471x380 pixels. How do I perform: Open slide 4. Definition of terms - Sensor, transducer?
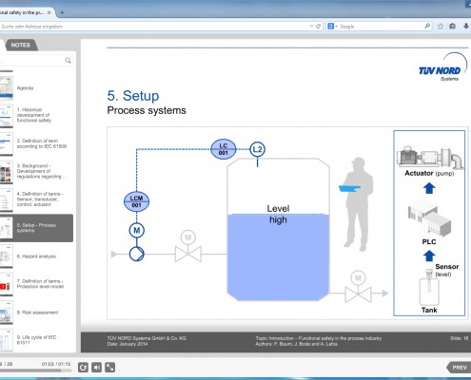(x=36, y=199)
